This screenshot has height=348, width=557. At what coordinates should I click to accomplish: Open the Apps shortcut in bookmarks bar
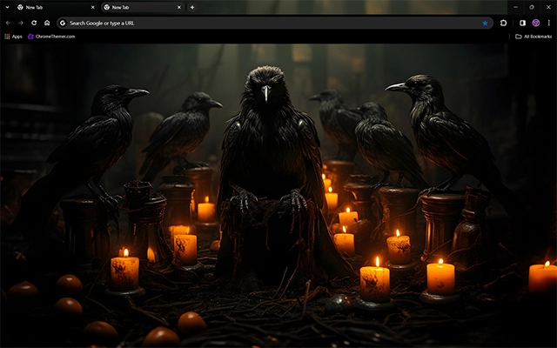tap(14, 37)
